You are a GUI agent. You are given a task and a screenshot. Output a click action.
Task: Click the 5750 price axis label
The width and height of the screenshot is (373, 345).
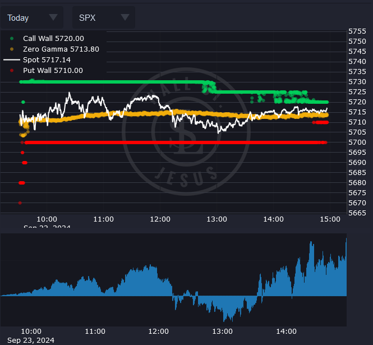click(x=357, y=42)
